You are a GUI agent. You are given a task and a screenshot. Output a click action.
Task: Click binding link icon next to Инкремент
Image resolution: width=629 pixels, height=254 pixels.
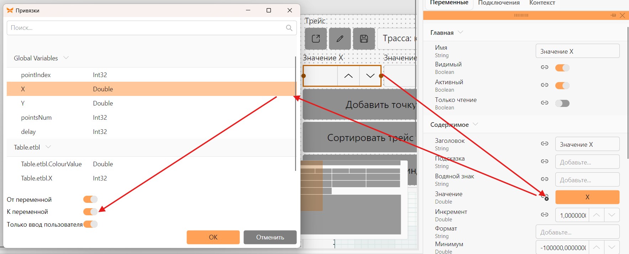point(545,215)
